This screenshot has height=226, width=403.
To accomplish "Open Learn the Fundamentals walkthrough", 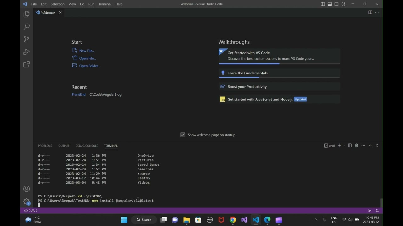I will pyautogui.click(x=279, y=73).
